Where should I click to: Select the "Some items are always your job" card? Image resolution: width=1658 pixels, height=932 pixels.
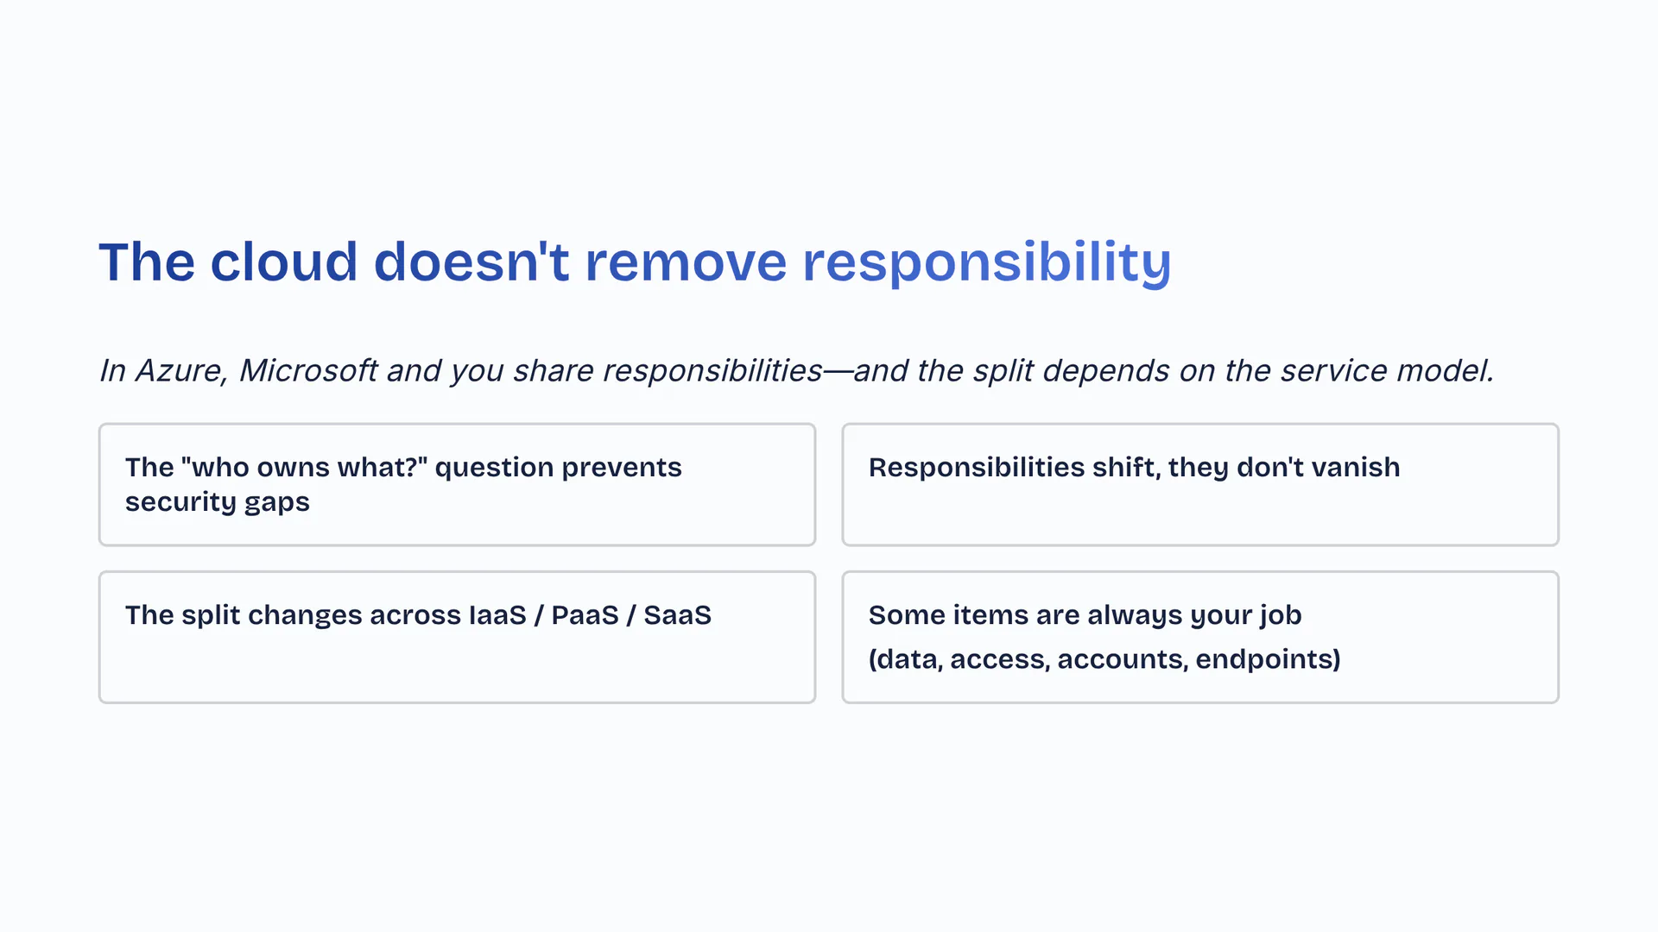pyautogui.click(x=1200, y=637)
